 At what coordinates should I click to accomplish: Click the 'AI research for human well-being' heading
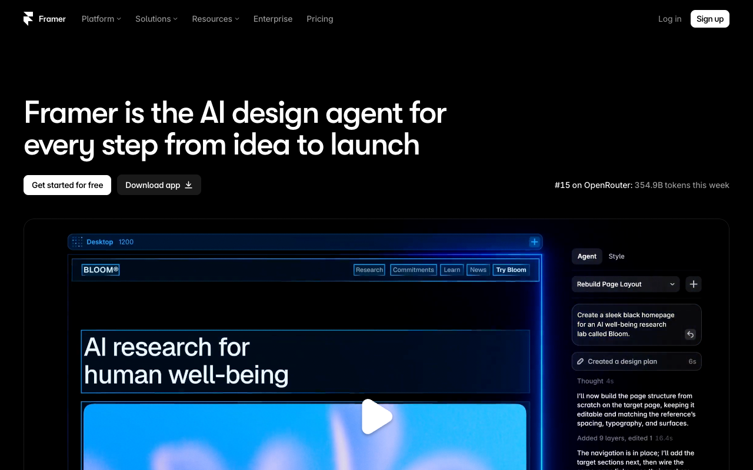tap(186, 361)
